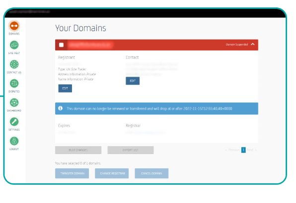Edit the Contact details
Image resolution: width=296 pixels, height=203 pixels.
[133, 81]
